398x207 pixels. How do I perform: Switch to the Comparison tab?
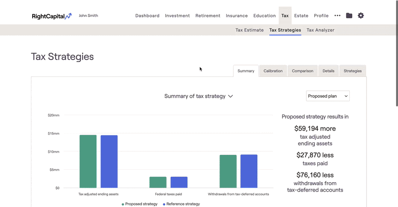click(x=302, y=71)
